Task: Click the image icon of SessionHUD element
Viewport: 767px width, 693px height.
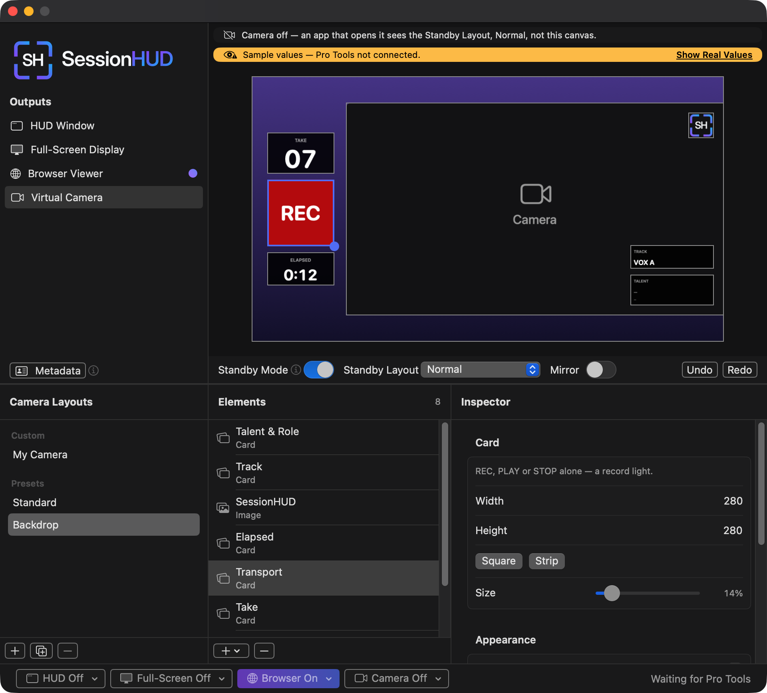Action: point(223,508)
